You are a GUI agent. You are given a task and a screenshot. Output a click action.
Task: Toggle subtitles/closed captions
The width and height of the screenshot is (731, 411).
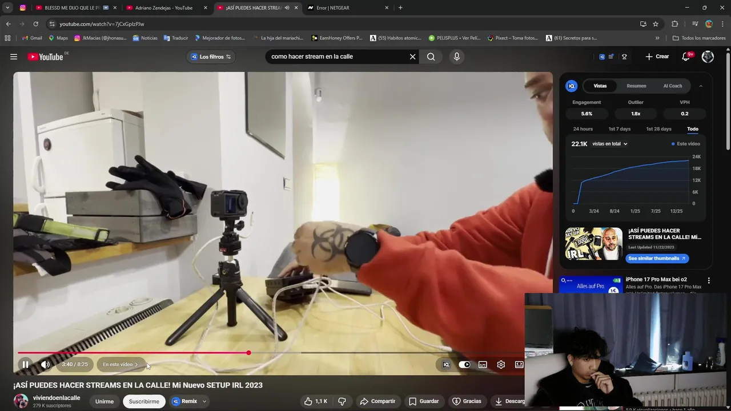[483, 364]
